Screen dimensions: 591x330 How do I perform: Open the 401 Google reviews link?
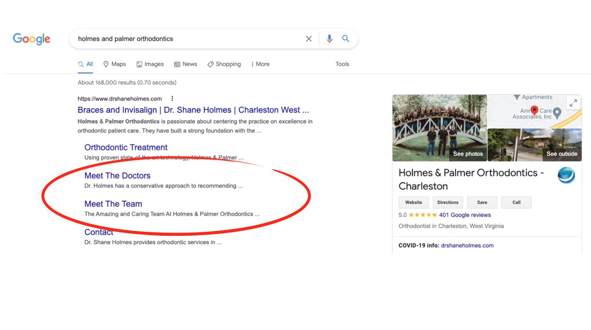(x=465, y=215)
